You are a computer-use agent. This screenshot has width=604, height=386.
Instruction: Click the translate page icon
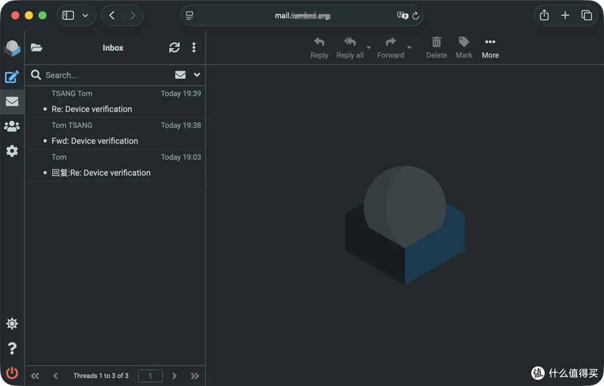pos(403,16)
